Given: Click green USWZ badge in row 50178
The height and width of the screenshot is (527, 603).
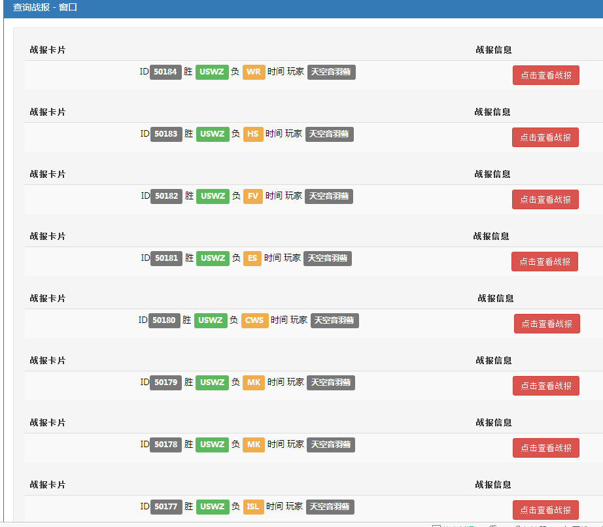Looking at the screenshot, I should click(x=213, y=445).
